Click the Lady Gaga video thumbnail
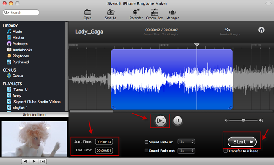The height and width of the screenshot is (165, 274). coord(34,138)
